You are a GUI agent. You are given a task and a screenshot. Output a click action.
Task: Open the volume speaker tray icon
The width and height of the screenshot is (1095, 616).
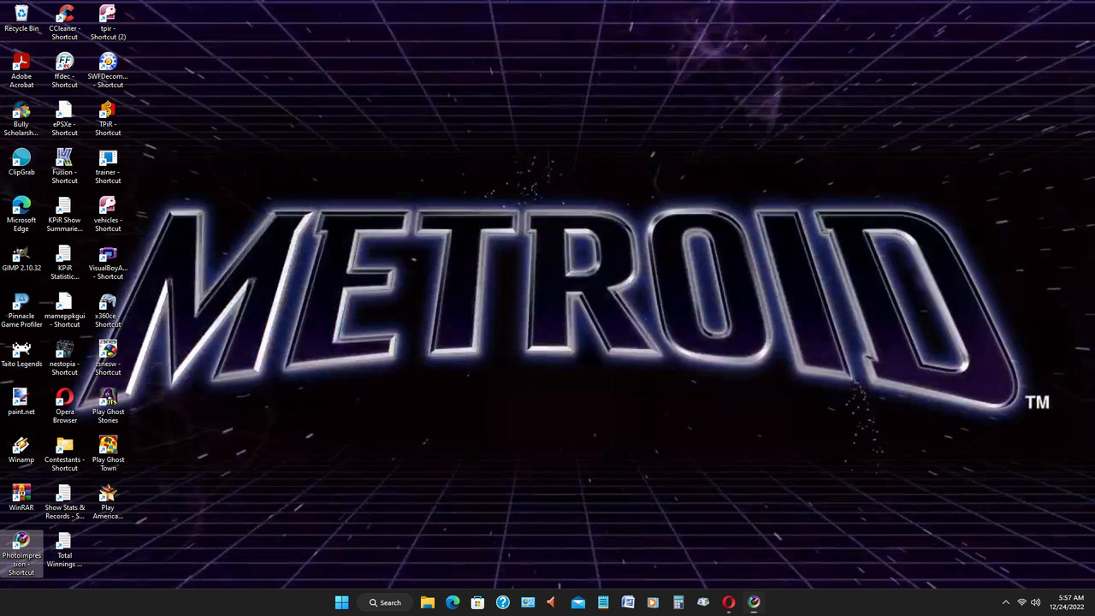[1036, 602]
